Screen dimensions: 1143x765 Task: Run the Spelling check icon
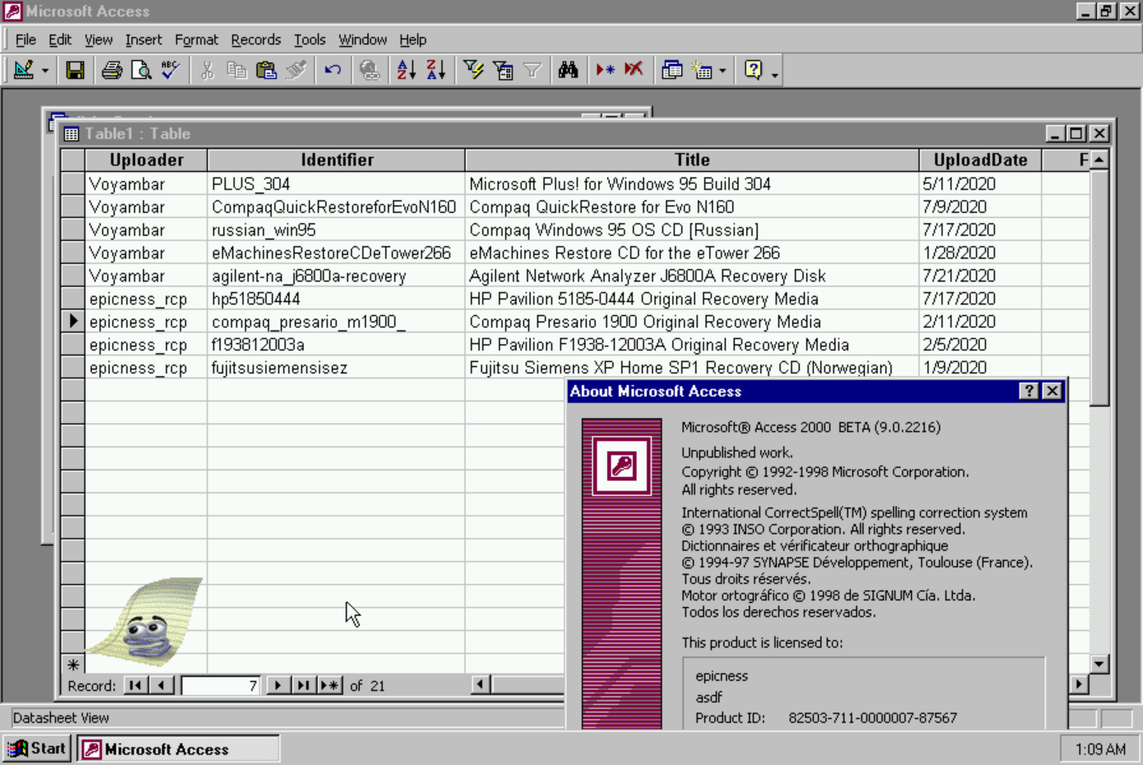[171, 70]
